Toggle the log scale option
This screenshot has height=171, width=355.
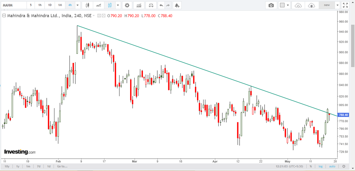pos(320,166)
